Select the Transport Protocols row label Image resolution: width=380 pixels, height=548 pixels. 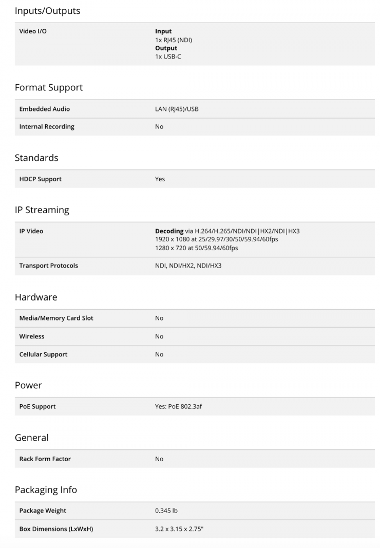pos(49,266)
